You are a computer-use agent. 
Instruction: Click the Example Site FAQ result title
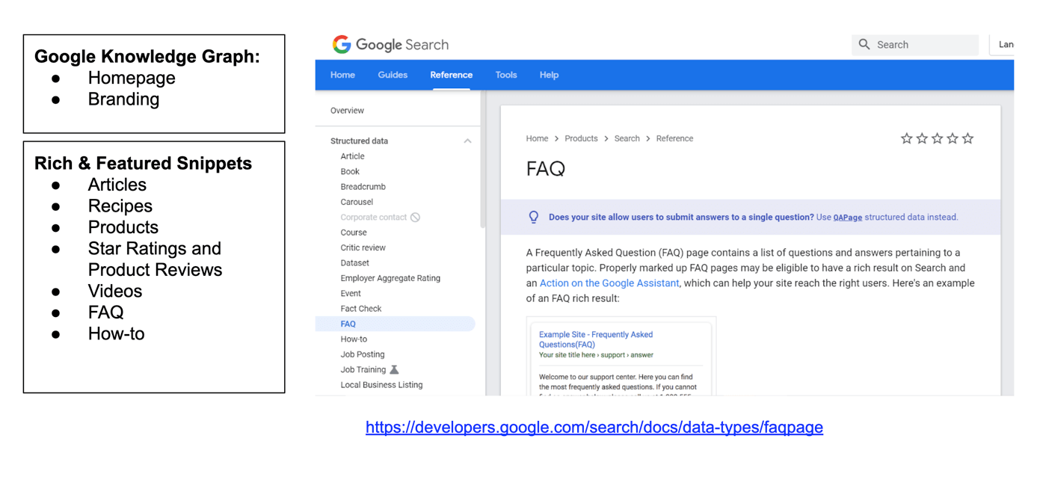(x=596, y=339)
